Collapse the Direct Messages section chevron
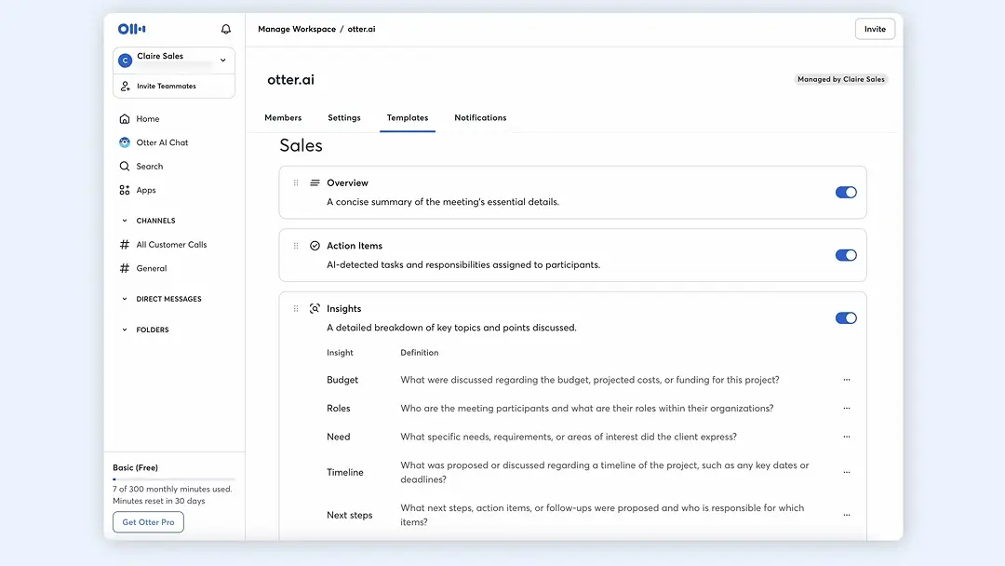The image size is (1005, 566). tap(125, 299)
